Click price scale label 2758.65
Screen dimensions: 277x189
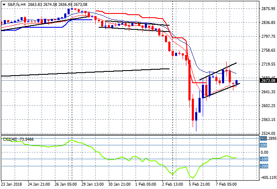pos(268,50)
